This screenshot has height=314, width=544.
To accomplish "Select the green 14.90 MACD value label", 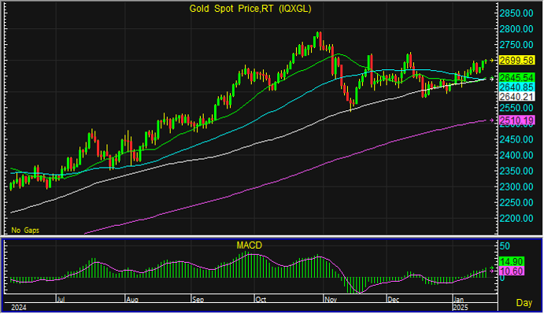I will coord(512,261).
